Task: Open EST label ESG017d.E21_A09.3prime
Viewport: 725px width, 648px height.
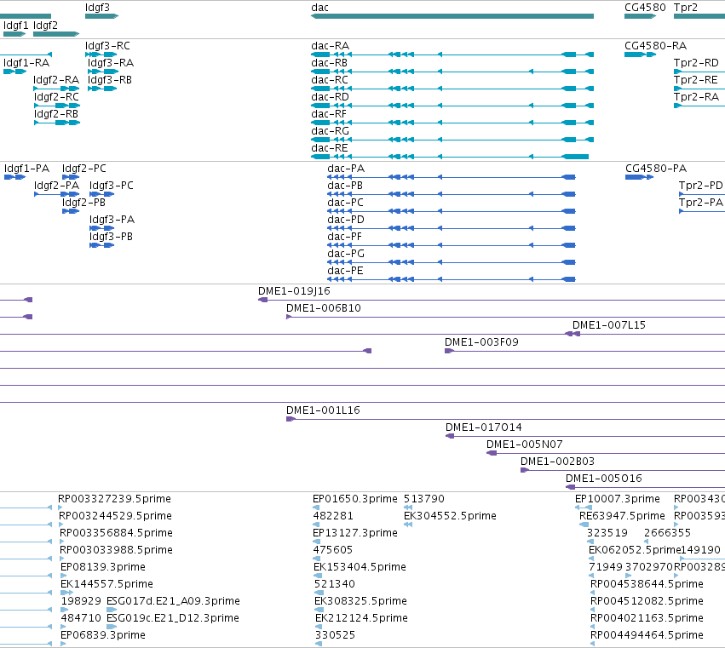Action: pyautogui.click(x=174, y=601)
